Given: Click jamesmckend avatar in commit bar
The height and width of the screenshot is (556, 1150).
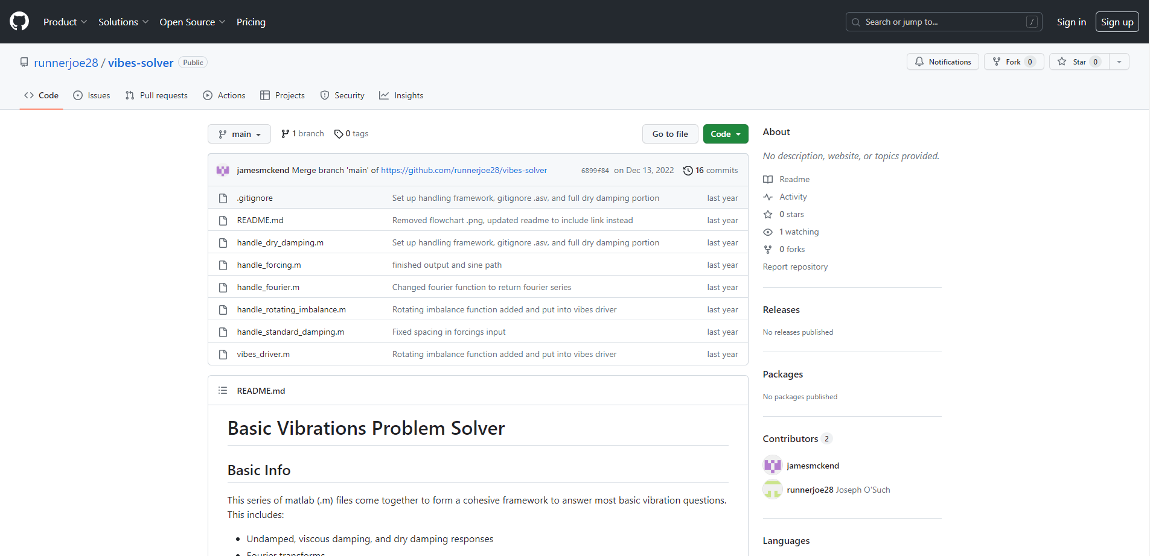Looking at the screenshot, I should (x=223, y=171).
